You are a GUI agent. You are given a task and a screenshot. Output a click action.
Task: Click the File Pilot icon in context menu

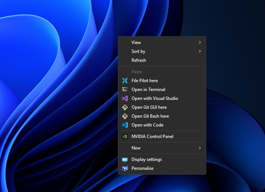[x=125, y=81]
